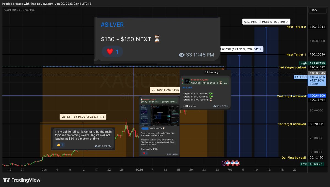Open the small #SILVER hashtag above Target of $70
This screenshot has width=330, height=187.
coord(187,88)
